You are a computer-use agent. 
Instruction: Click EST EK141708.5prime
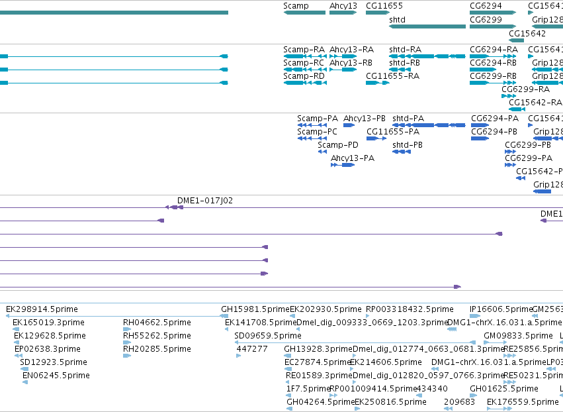click(226, 329)
